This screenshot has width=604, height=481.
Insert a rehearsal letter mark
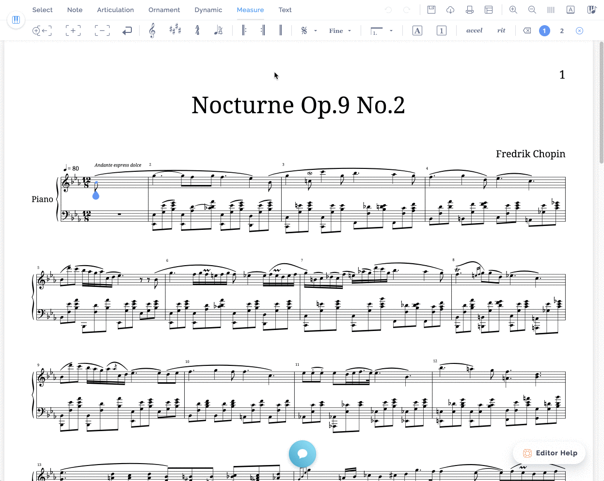pyautogui.click(x=417, y=30)
